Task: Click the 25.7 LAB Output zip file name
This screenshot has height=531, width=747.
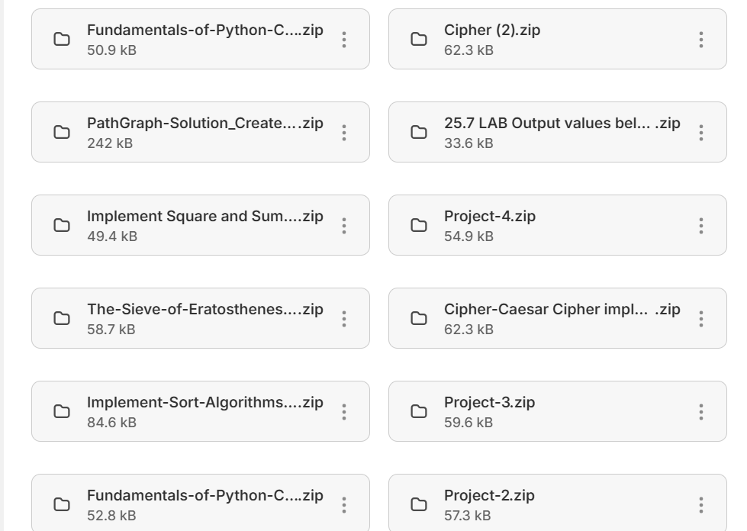Action: click(x=561, y=122)
